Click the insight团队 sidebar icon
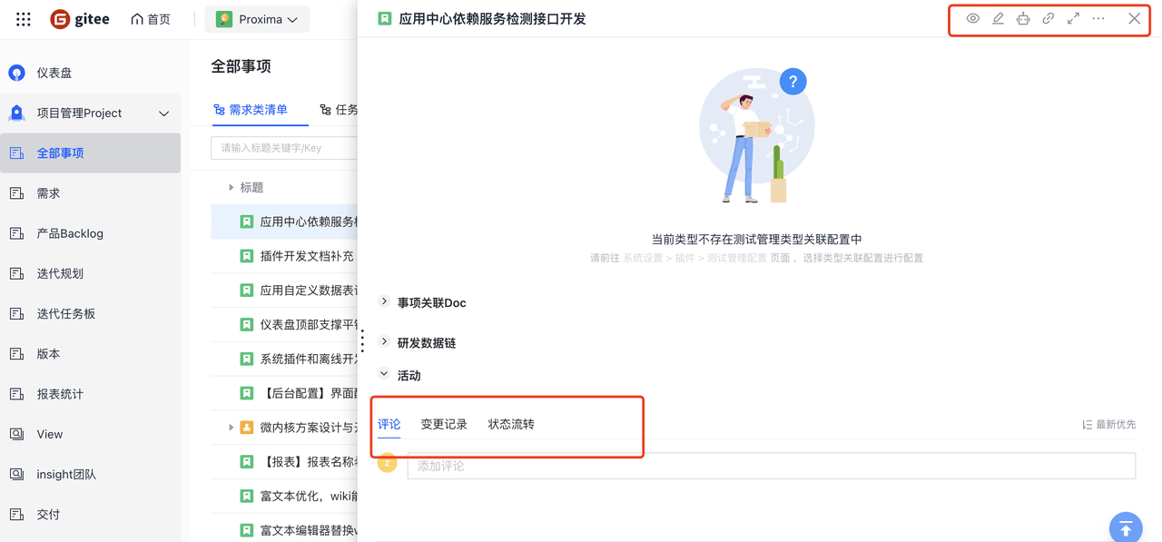1162x542 pixels. coord(16,474)
